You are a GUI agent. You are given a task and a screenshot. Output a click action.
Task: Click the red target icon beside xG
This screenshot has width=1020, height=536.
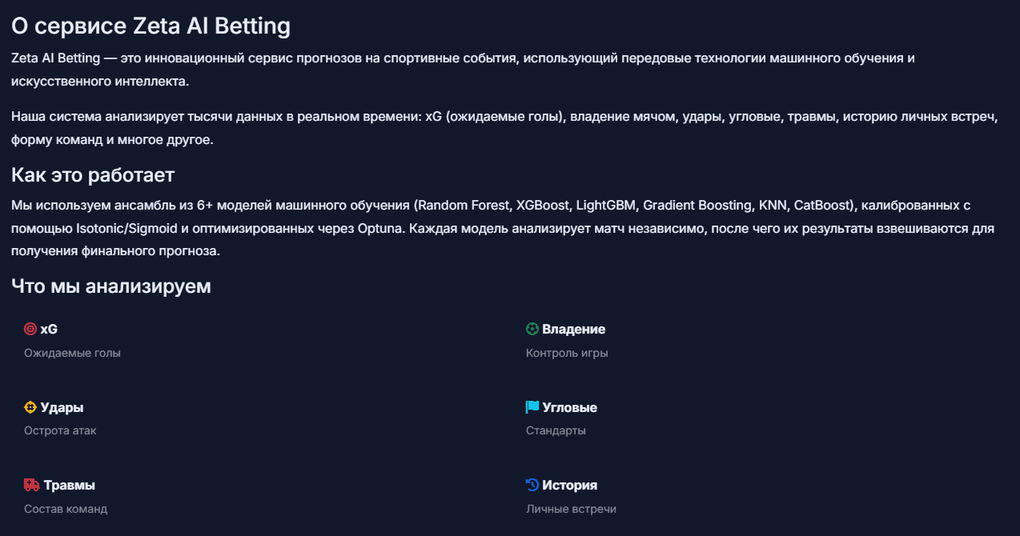[x=30, y=329]
